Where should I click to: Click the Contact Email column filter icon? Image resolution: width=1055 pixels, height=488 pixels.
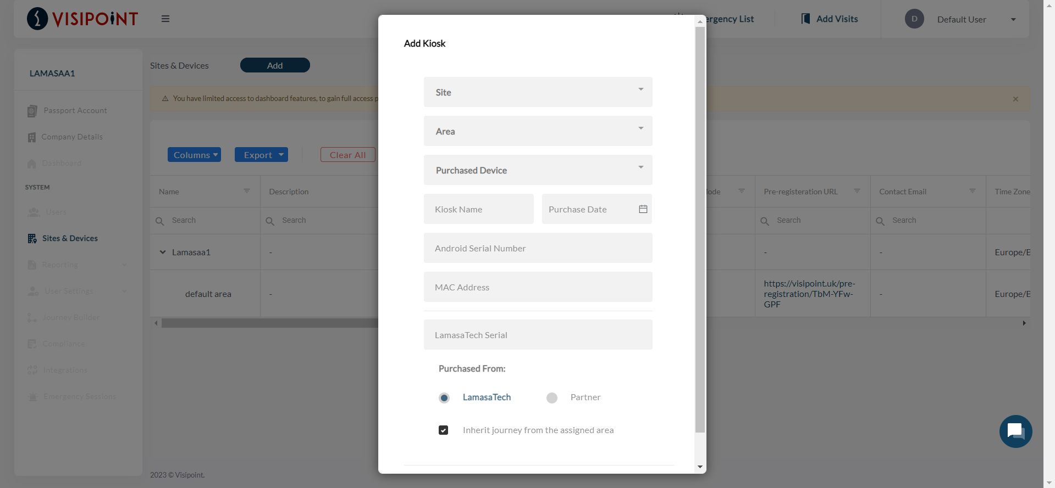click(x=972, y=191)
